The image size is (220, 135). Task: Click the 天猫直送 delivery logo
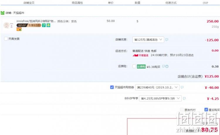click(x=141, y=55)
